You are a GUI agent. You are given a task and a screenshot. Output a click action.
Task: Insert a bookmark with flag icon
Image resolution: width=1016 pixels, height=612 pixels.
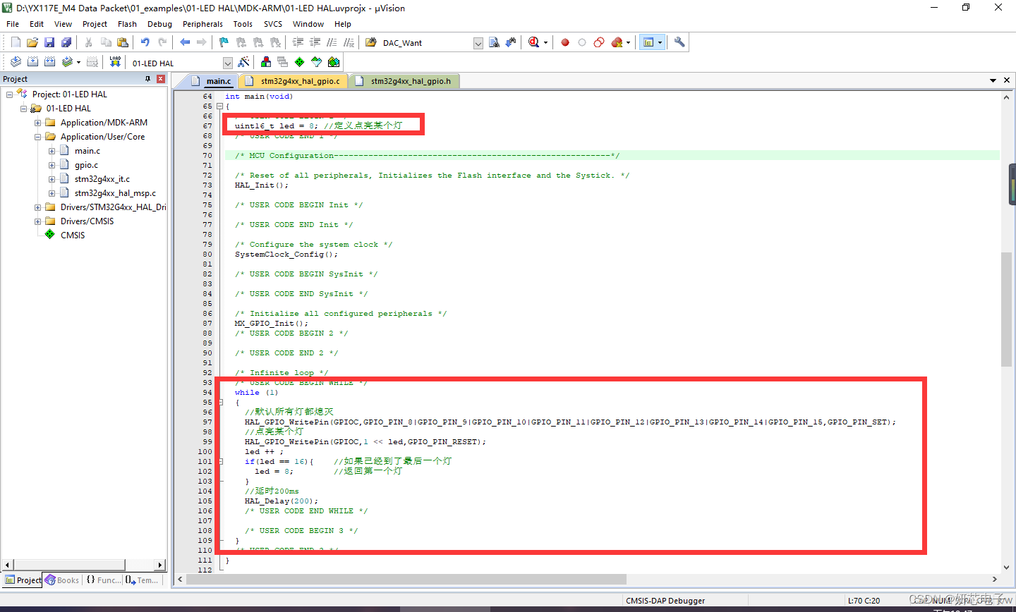(x=224, y=42)
